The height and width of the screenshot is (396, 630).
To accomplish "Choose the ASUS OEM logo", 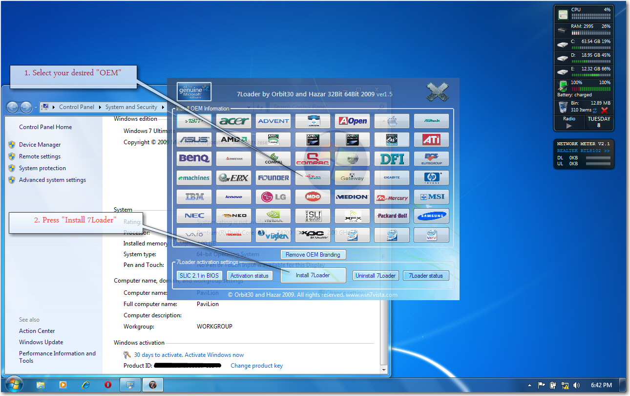I will [194, 140].
